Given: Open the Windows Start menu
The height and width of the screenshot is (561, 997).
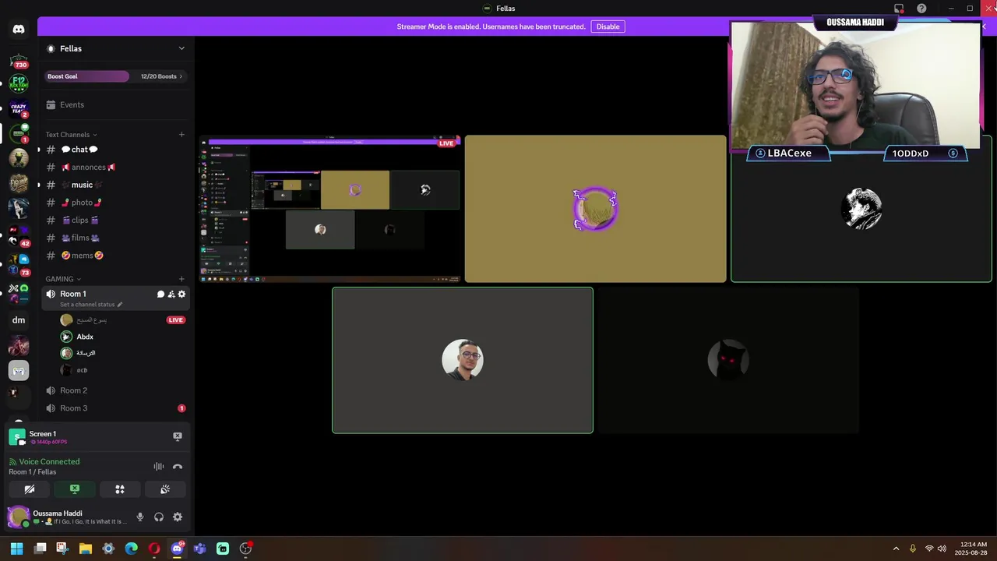Looking at the screenshot, I should [17, 549].
